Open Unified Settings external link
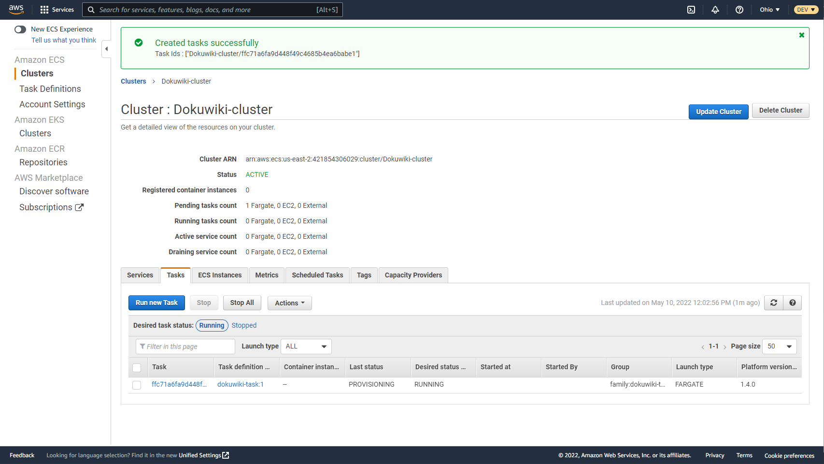The width and height of the screenshot is (824, 464). click(x=204, y=455)
